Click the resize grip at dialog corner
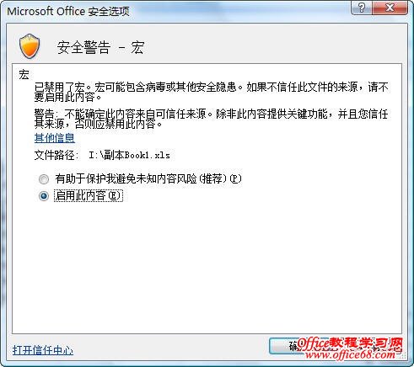414x367 pixels. [403, 356]
